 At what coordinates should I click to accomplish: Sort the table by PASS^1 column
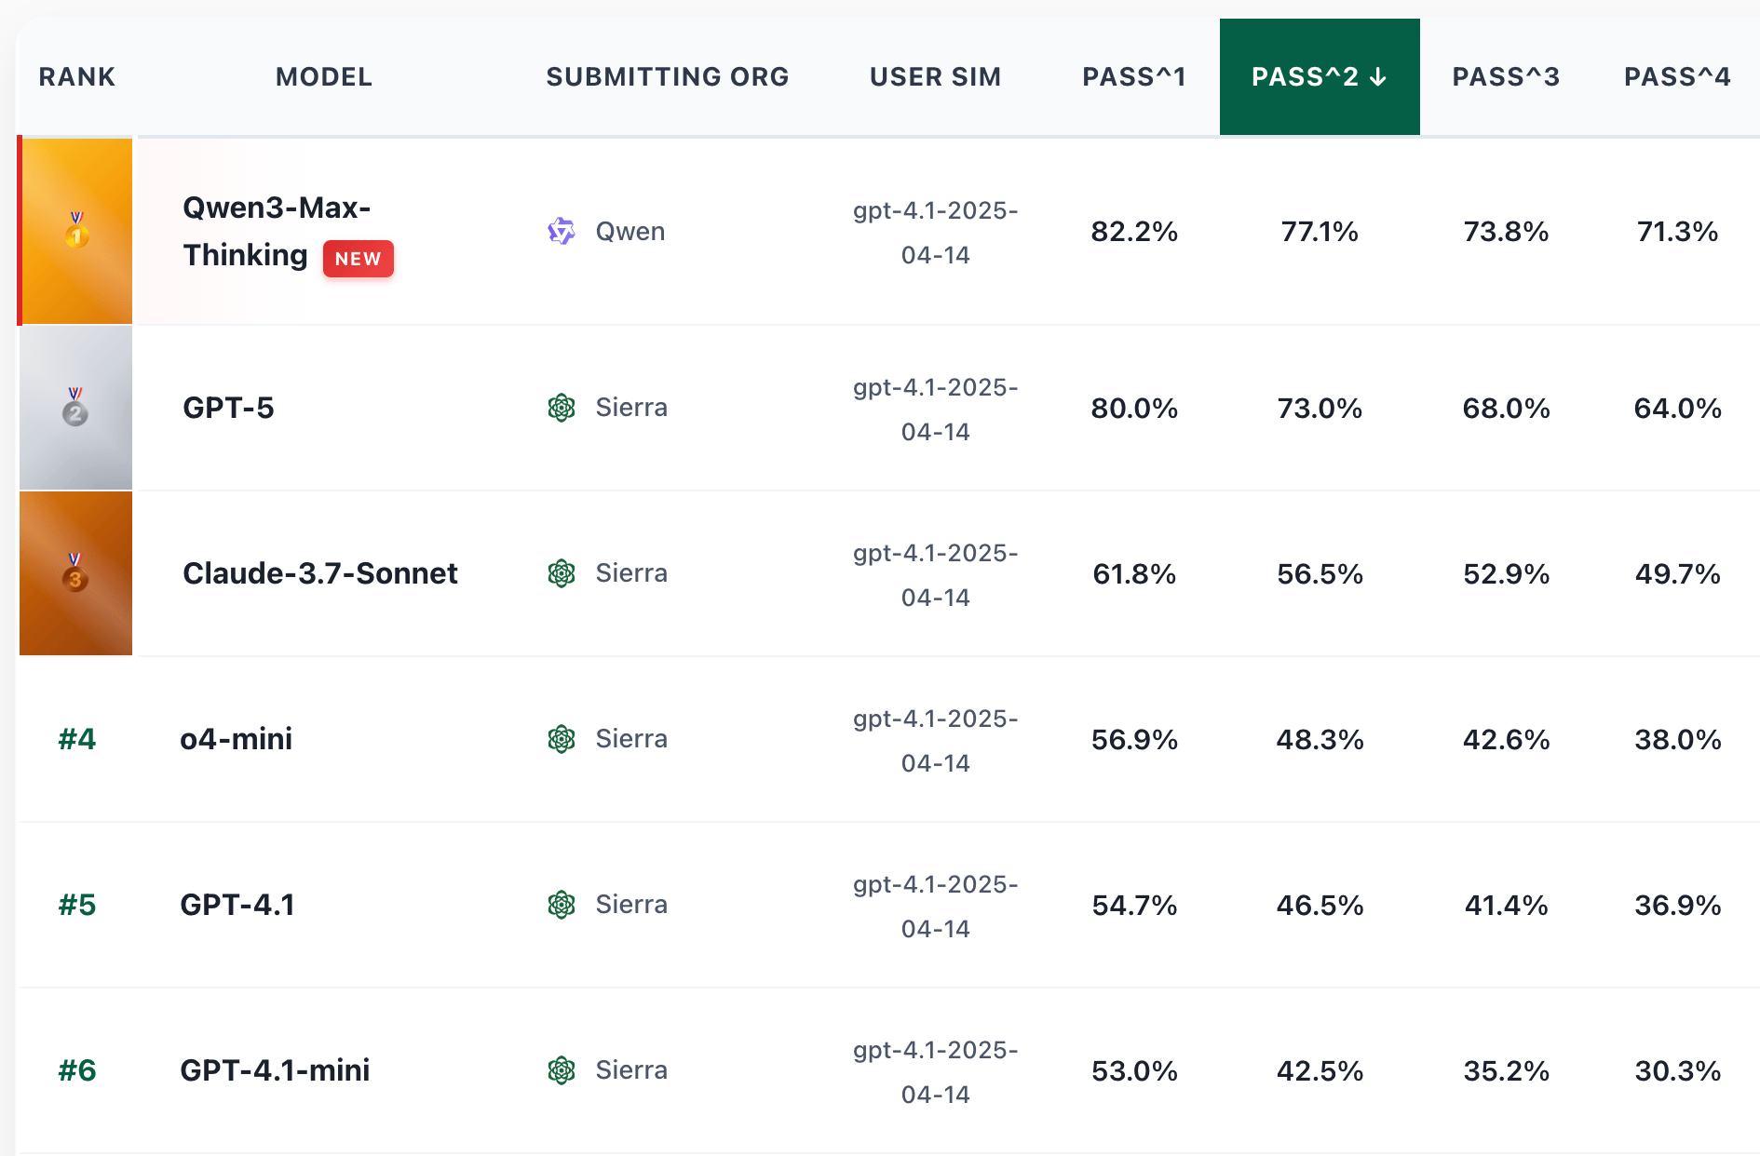(1133, 77)
